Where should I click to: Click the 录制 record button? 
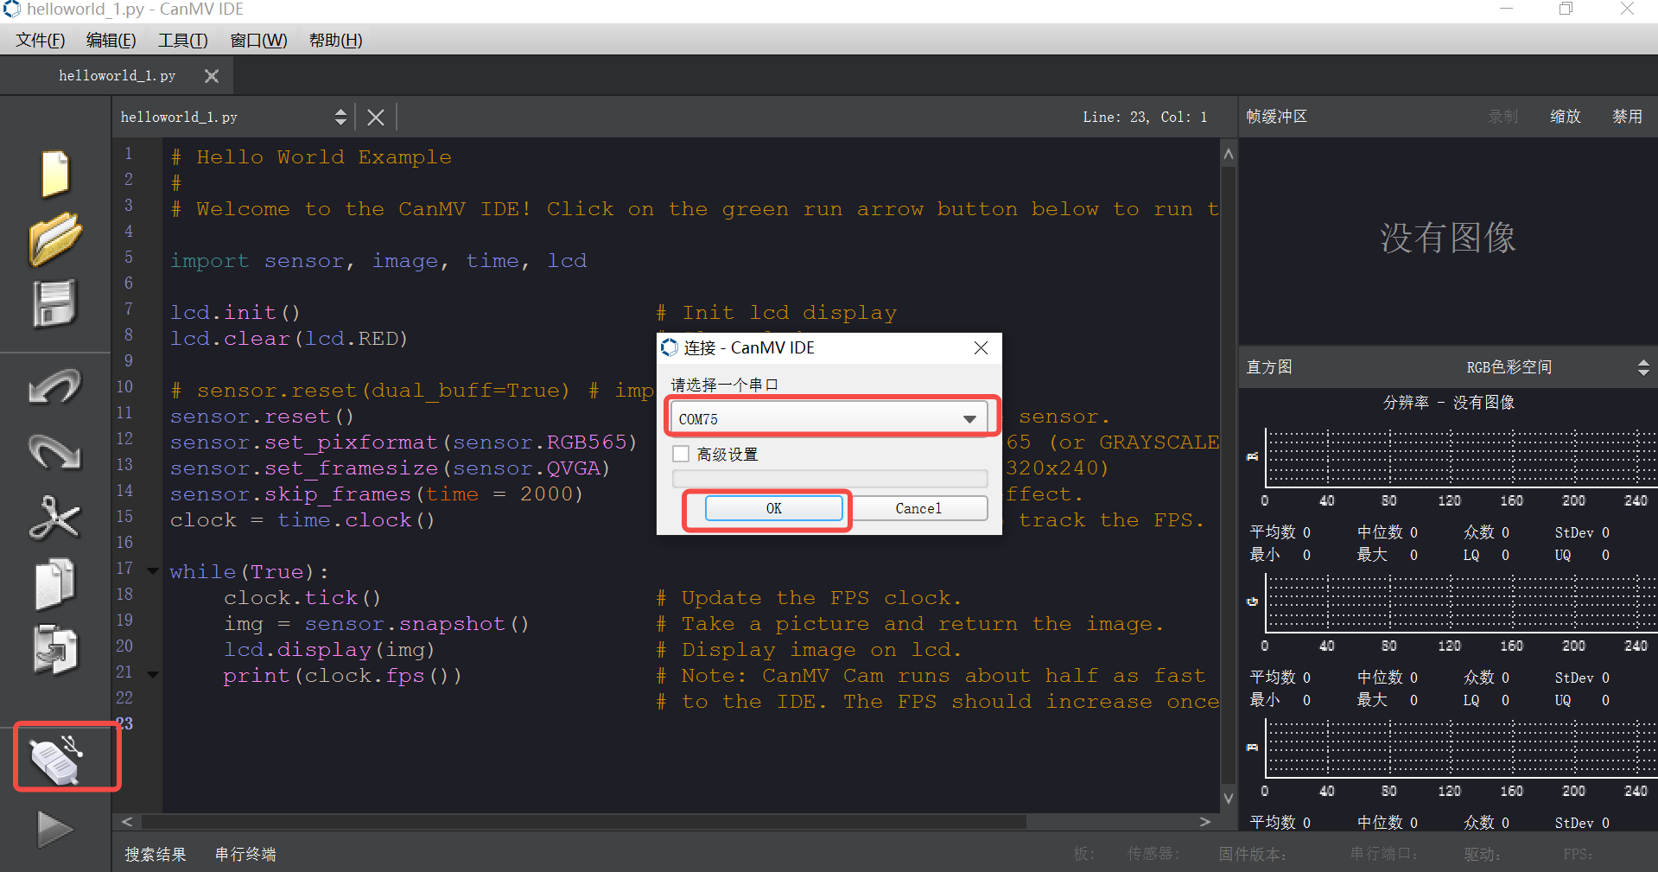click(x=1502, y=117)
